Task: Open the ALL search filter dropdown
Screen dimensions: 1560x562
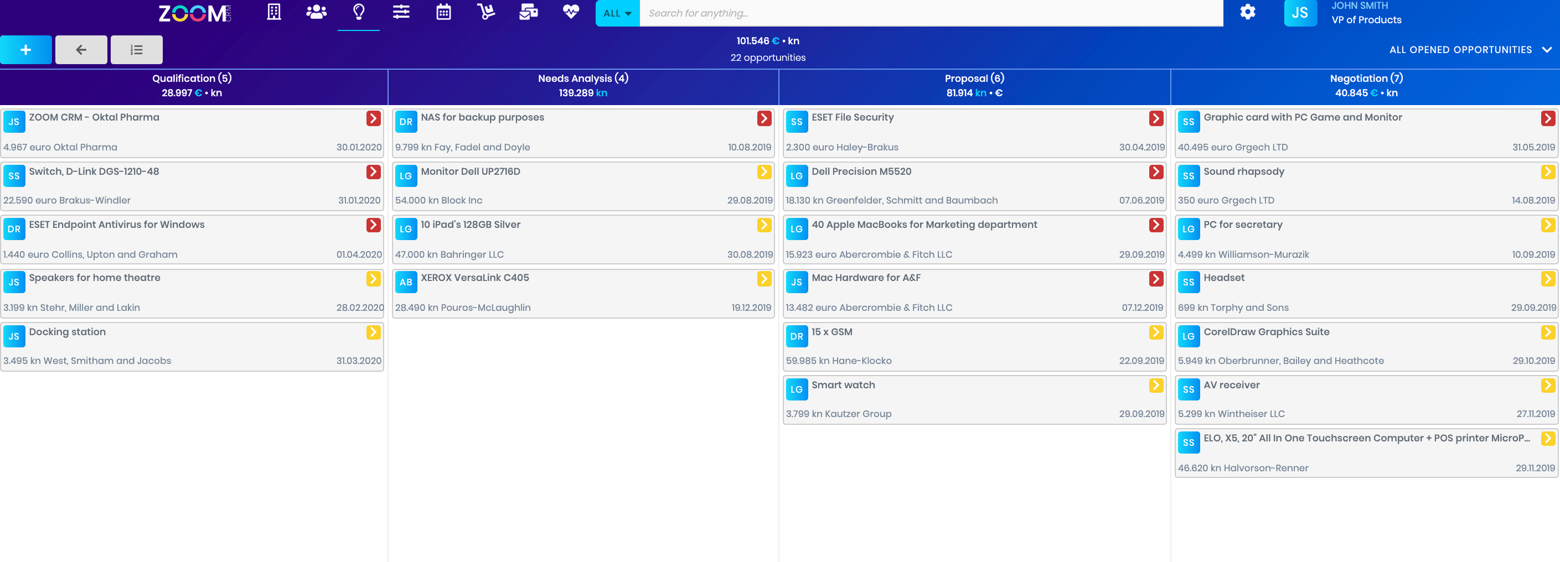Action: [x=617, y=13]
